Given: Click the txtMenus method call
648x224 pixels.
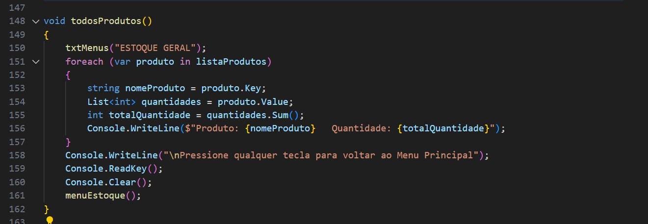Looking at the screenshot, I should (87, 48).
